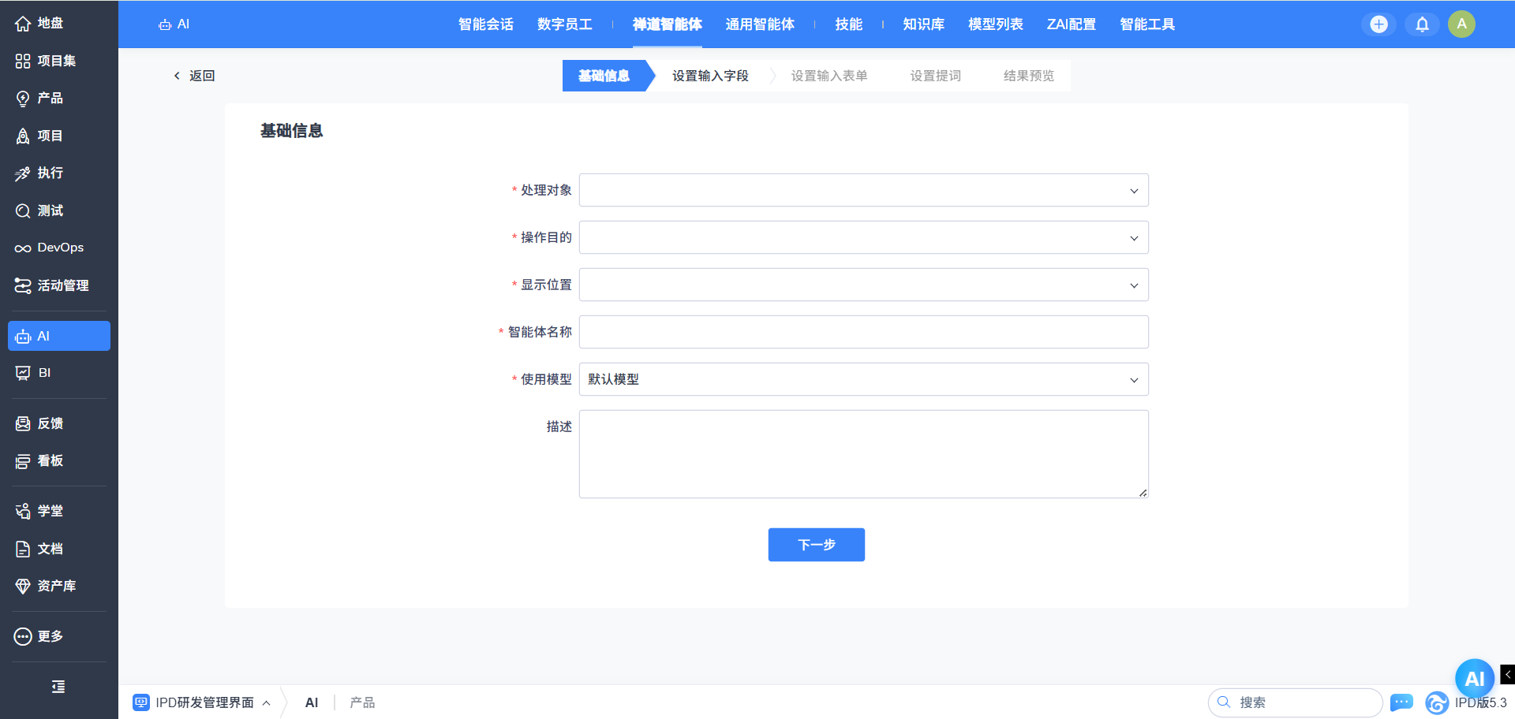Open the 文档 document sidebar item

pos(58,549)
